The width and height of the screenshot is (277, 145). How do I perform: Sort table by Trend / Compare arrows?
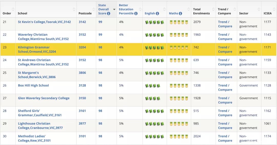(235, 9)
